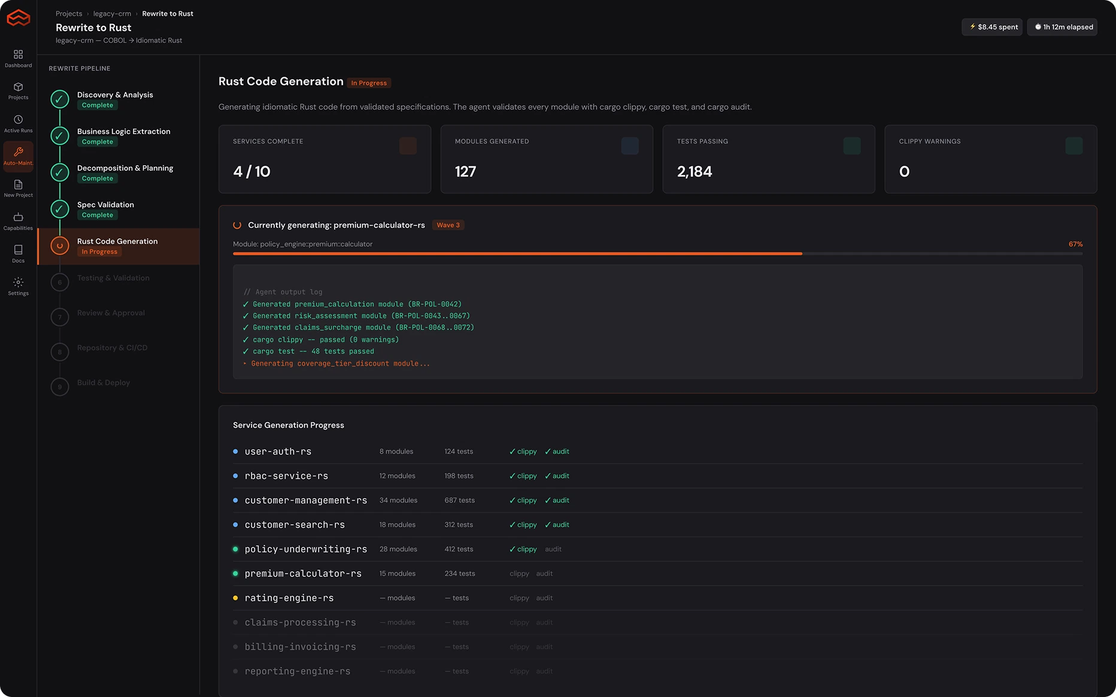Click the Projects breadcrumb link
This screenshot has width=1116, height=697.
click(x=69, y=14)
